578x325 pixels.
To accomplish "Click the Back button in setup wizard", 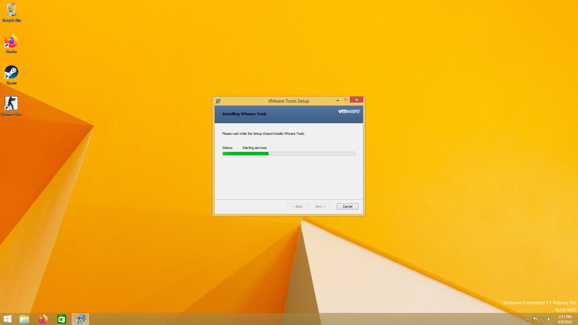I will [x=298, y=206].
